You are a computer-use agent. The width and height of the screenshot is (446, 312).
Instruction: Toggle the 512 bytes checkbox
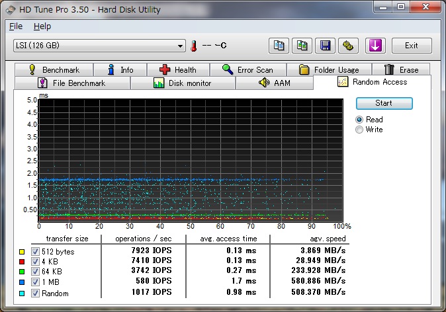[36, 252]
